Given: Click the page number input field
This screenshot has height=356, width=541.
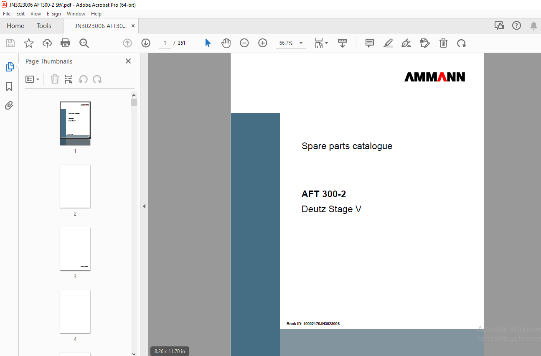Looking at the screenshot, I should 165,43.
